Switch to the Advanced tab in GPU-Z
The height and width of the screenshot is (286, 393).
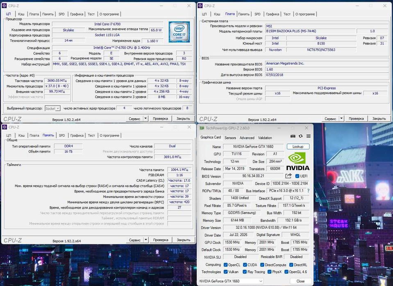pyautogui.click(x=247, y=137)
